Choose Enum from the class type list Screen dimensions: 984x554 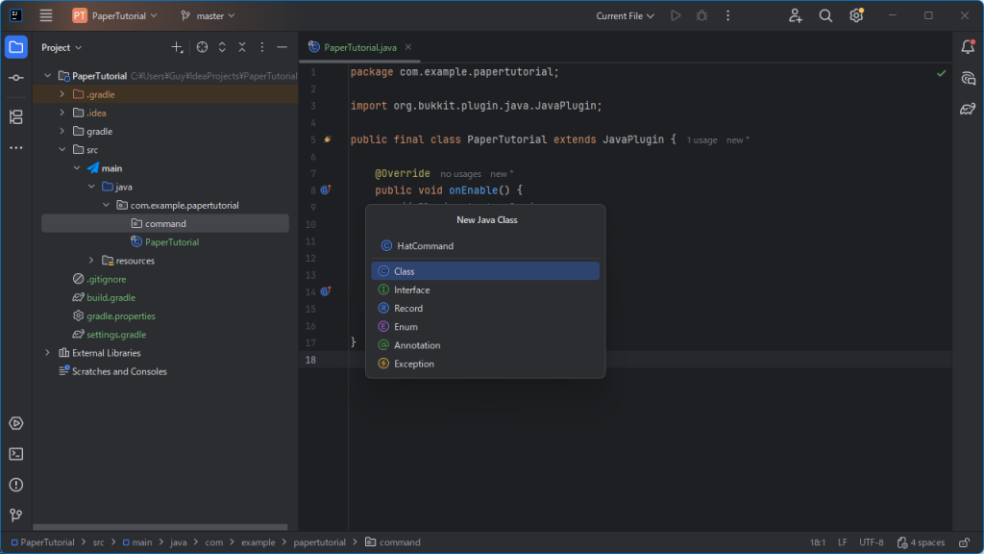point(406,327)
